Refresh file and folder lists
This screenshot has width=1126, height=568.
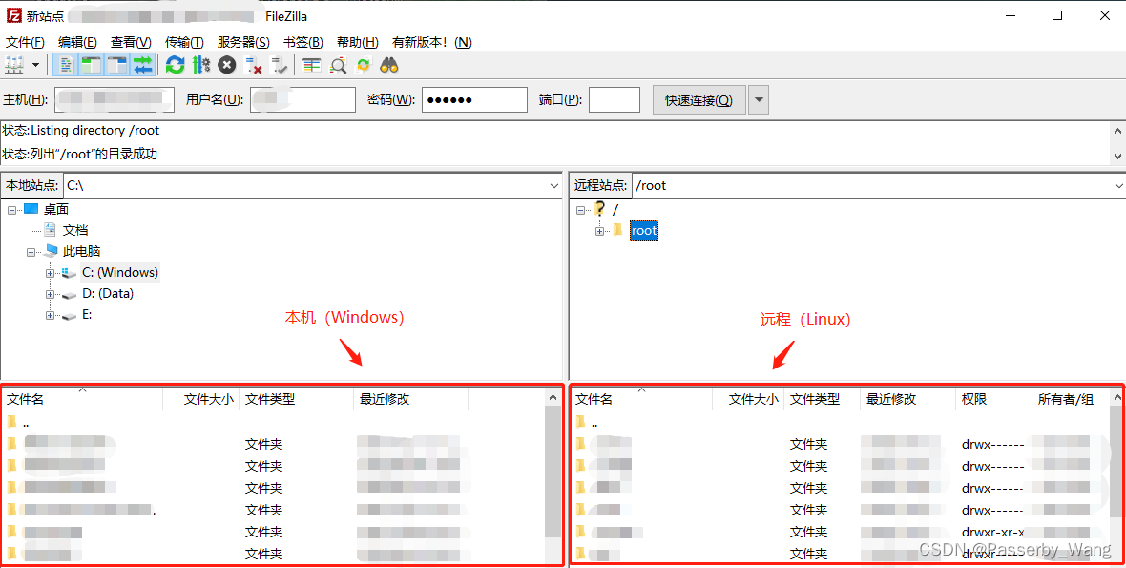click(176, 65)
